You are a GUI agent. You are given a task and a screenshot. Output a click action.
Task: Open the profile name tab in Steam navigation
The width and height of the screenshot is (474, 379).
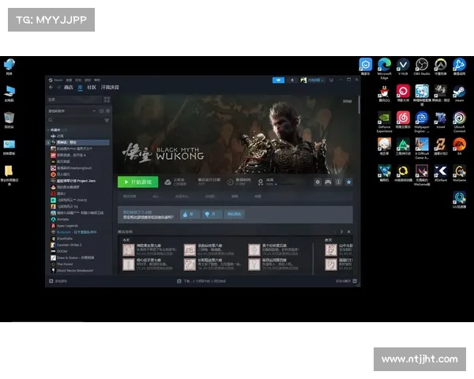click(x=110, y=88)
